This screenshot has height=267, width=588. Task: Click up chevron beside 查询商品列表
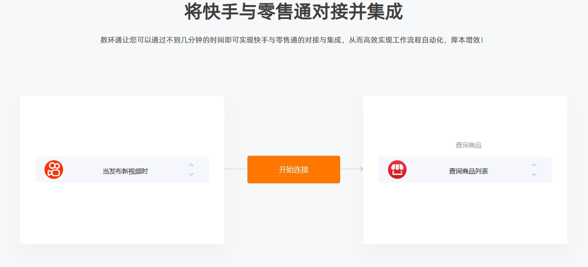click(x=534, y=165)
